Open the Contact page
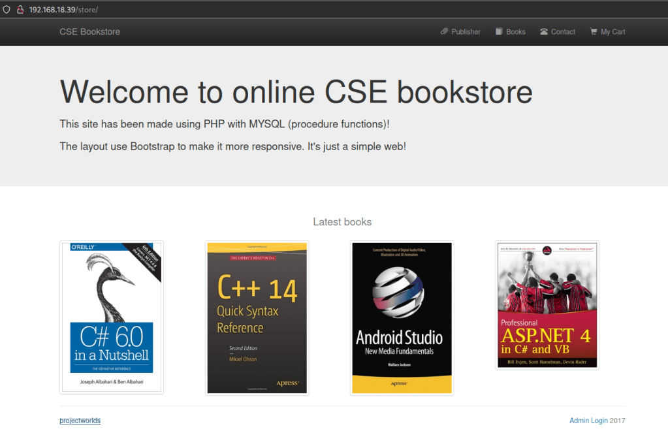 (562, 31)
